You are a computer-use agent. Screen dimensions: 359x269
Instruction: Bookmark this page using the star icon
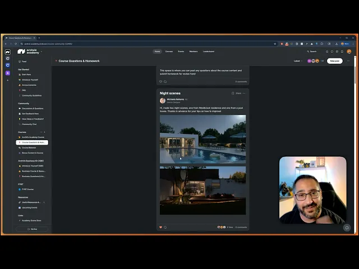coord(275,44)
